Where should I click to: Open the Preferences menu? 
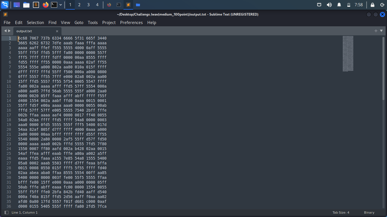[131, 23]
